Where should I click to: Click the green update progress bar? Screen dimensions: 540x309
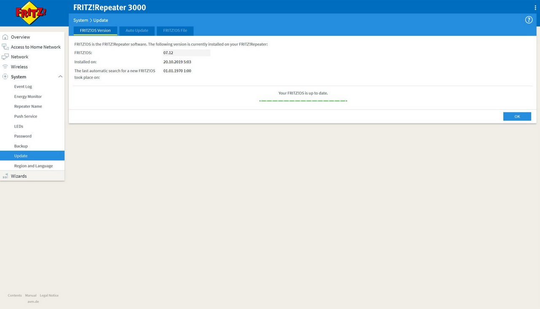pyautogui.click(x=303, y=101)
